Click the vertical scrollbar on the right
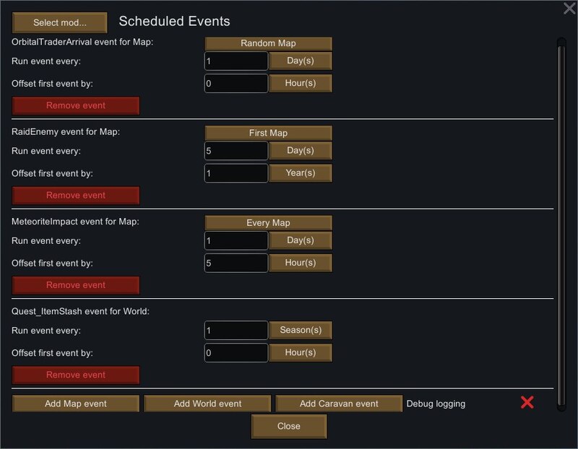Viewport: 578px width, 449px height. (561, 224)
